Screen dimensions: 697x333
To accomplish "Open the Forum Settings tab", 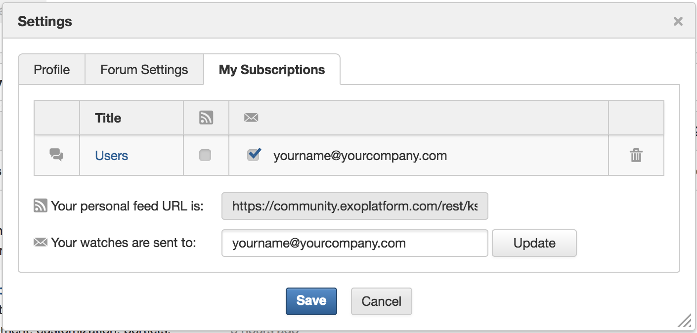I will click(144, 70).
